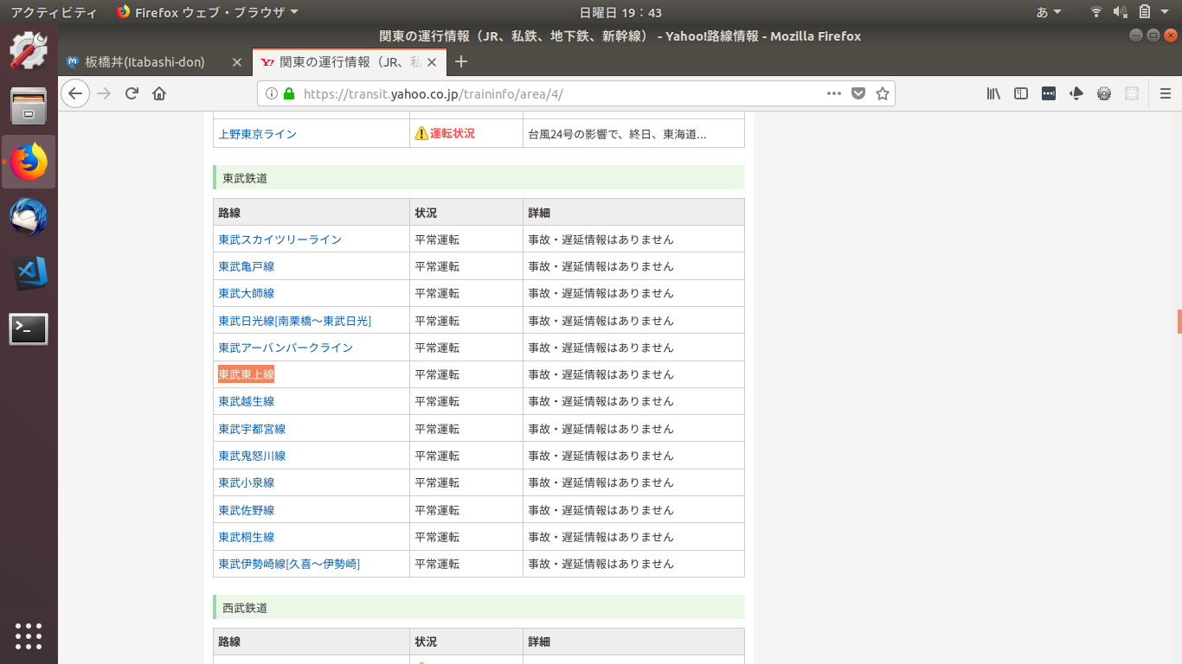Show applications grid in dock
This screenshot has height=664, width=1182.
(29, 635)
